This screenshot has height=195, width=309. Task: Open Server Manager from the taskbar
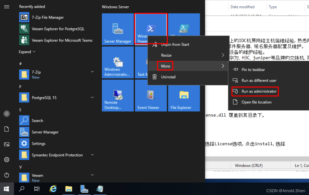84,189
